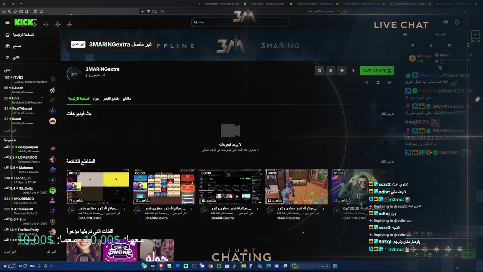This screenshot has height=272, width=483.
Task: Toggle the crossed-eye hide icon
Action: point(389,82)
